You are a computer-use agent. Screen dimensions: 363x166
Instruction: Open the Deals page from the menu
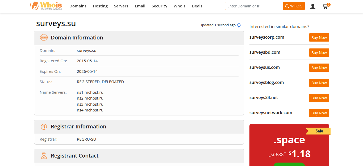[x=197, y=6]
